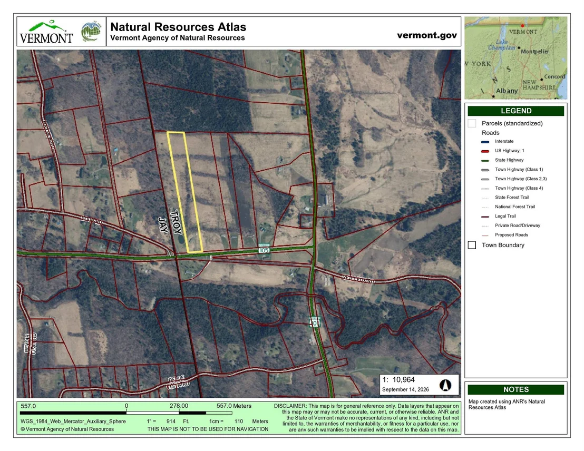
Task: Click the Legal Trail dark line symbol
Action: [x=485, y=217]
